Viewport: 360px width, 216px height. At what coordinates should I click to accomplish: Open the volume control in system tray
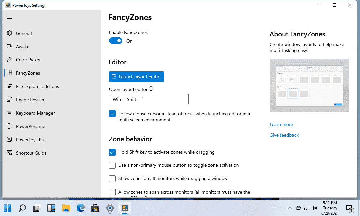314,208
